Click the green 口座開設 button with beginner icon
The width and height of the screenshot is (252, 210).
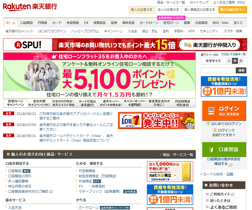click(224, 149)
